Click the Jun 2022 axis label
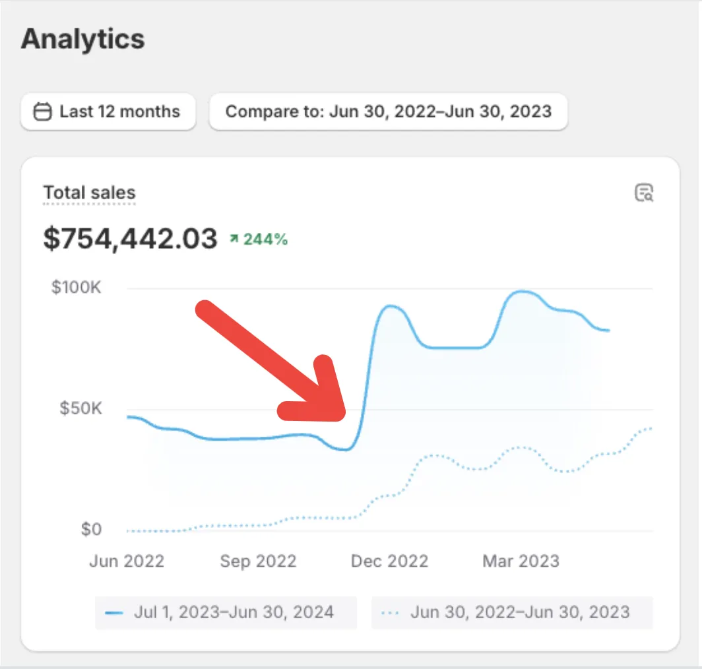 [127, 561]
